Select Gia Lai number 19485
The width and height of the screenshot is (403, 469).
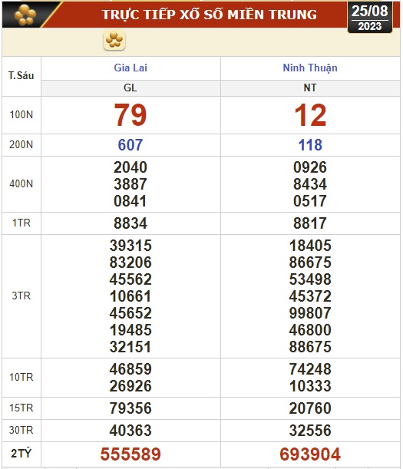[130, 330]
